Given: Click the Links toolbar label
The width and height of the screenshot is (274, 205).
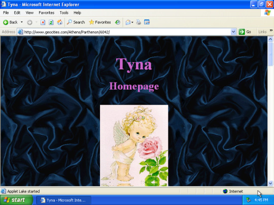Looking at the screenshot, I should (262, 32).
